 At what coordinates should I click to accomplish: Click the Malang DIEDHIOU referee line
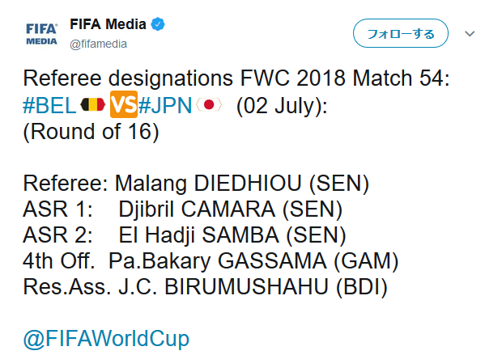point(196,184)
